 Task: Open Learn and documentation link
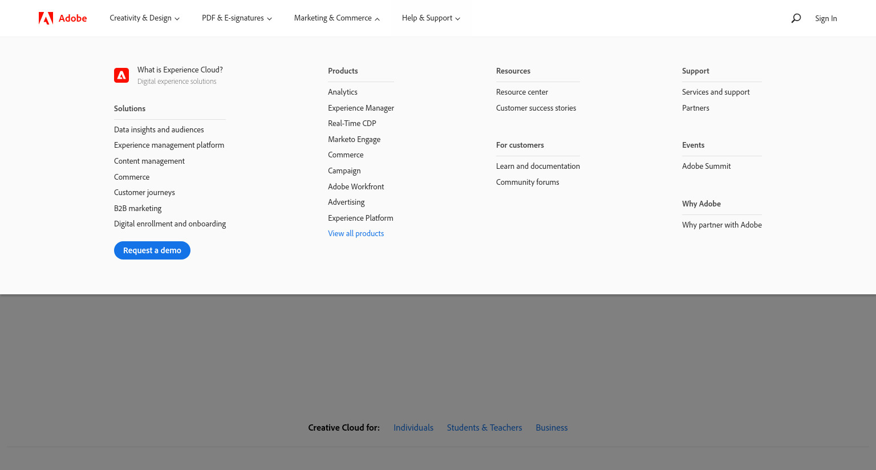tap(538, 166)
